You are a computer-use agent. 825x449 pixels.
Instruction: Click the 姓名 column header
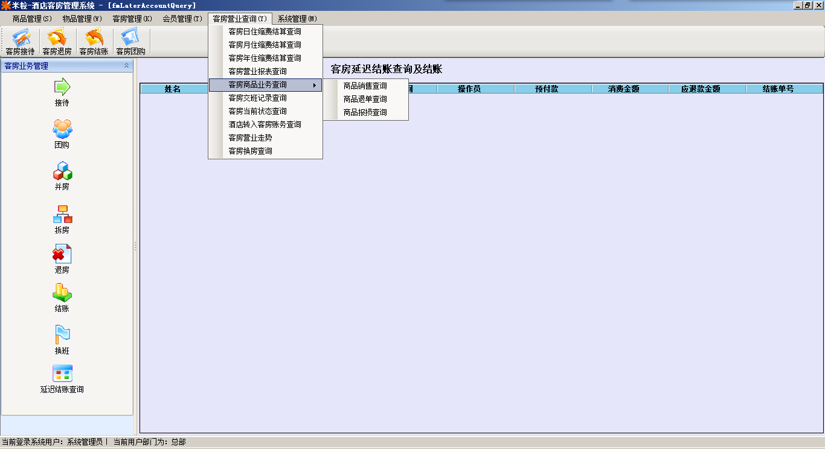pos(173,89)
